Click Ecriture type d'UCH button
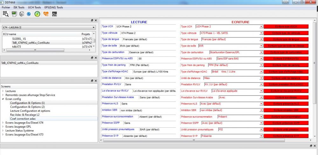The height and width of the screenshot is (155, 318). (286, 27)
